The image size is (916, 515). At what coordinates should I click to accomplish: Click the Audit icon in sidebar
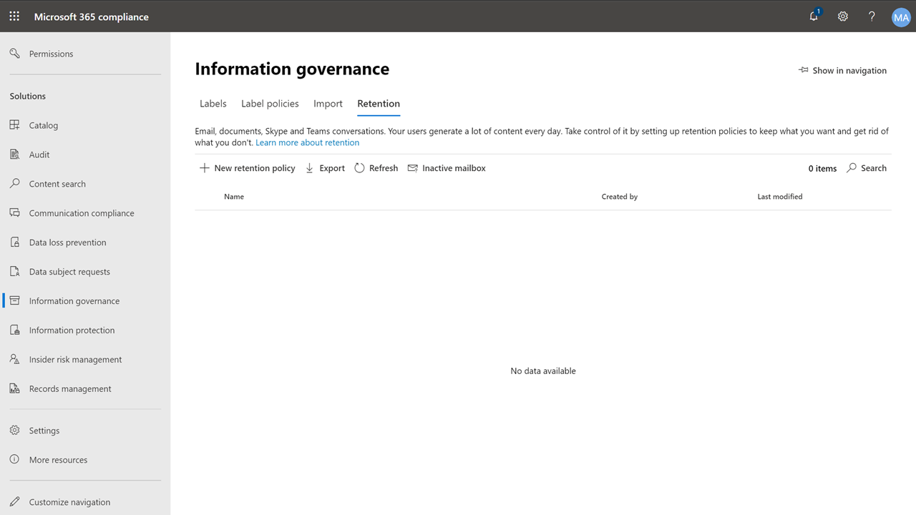click(15, 154)
